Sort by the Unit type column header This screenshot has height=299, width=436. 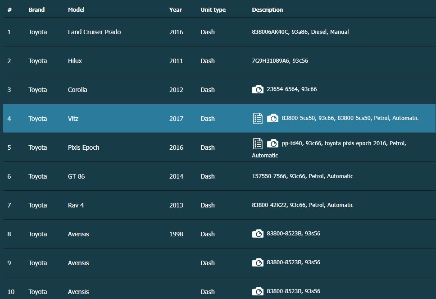coord(213,10)
